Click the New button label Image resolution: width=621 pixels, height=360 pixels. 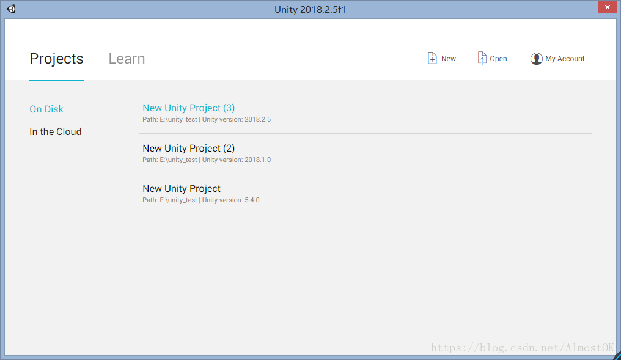(x=448, y=59)
